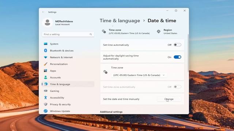This screenshot has width=234, height=131.
Task: Click the Time & language globe icon
Action: (x=46, y=84)
